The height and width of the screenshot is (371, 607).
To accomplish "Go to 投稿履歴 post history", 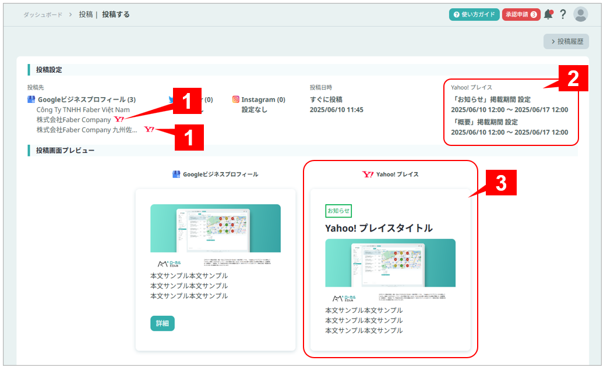I will point(566,41).
